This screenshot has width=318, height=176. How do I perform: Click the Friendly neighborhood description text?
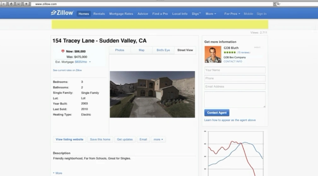pyautogui.click(x=92, y=158)
